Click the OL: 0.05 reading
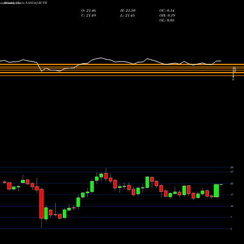This screenshot has height=244, width=244. [x=167, y=20]
